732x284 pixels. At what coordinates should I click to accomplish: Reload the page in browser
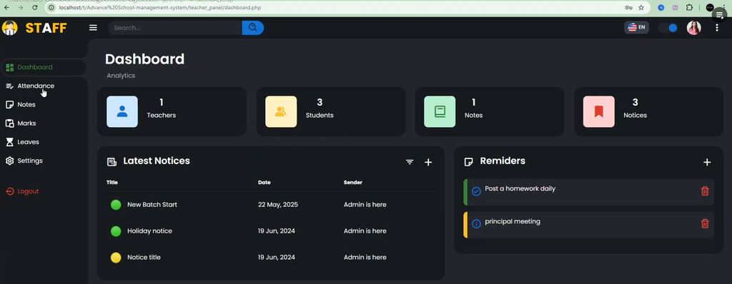point(35,7)
